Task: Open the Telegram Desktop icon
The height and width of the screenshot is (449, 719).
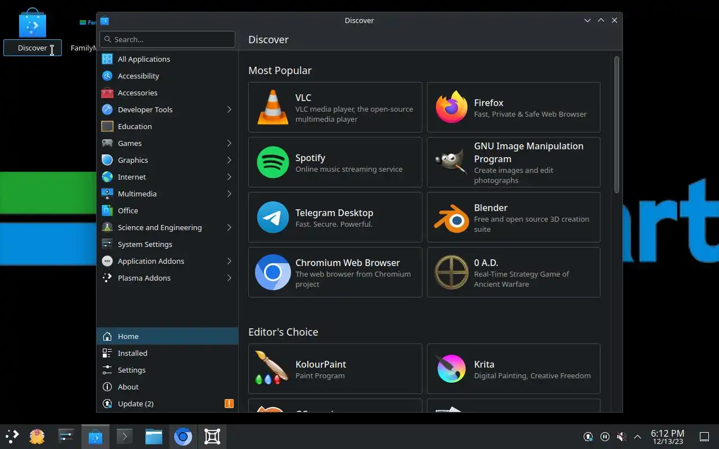Action: 273,217
